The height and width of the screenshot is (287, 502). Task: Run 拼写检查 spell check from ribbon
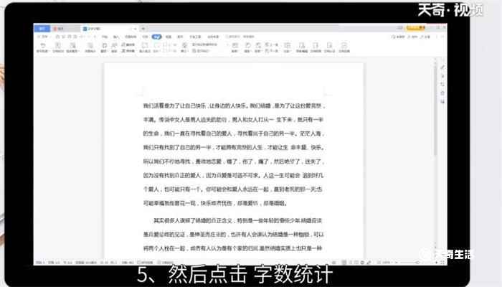coord(42,47)
